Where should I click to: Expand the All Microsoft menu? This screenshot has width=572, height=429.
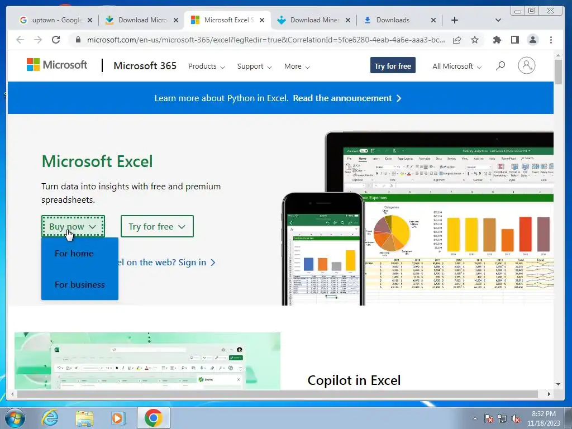457,66
